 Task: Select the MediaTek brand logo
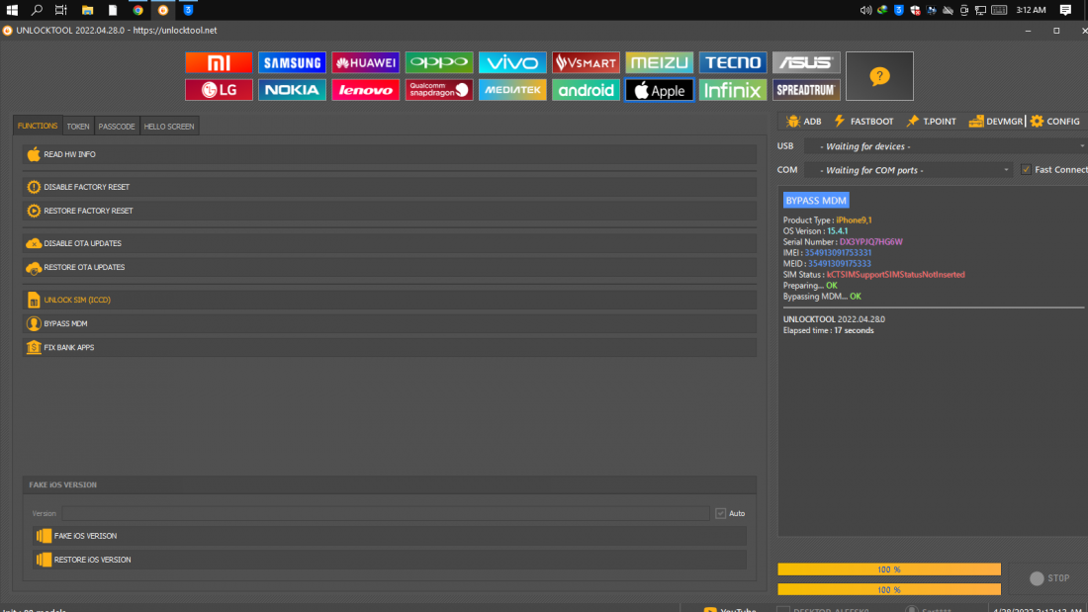tap(512, 90)
